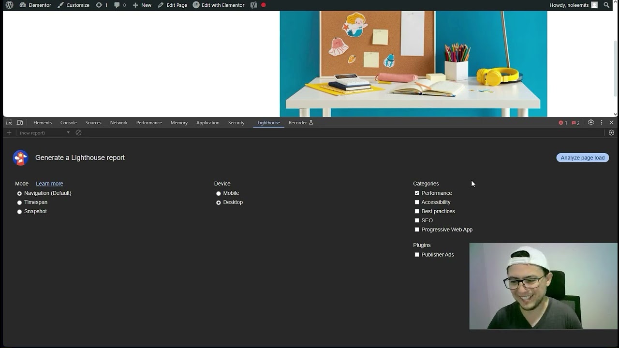619x348 pixels.
Task: Switch to the Memory tab
Action: click(179, 123)
